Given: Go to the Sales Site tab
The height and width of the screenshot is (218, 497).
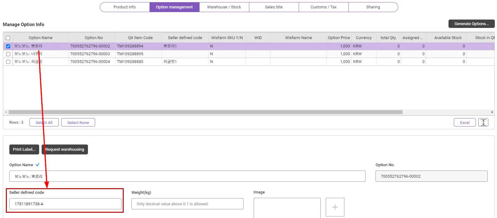Looking at the screenshot, I should pos(274,7).
